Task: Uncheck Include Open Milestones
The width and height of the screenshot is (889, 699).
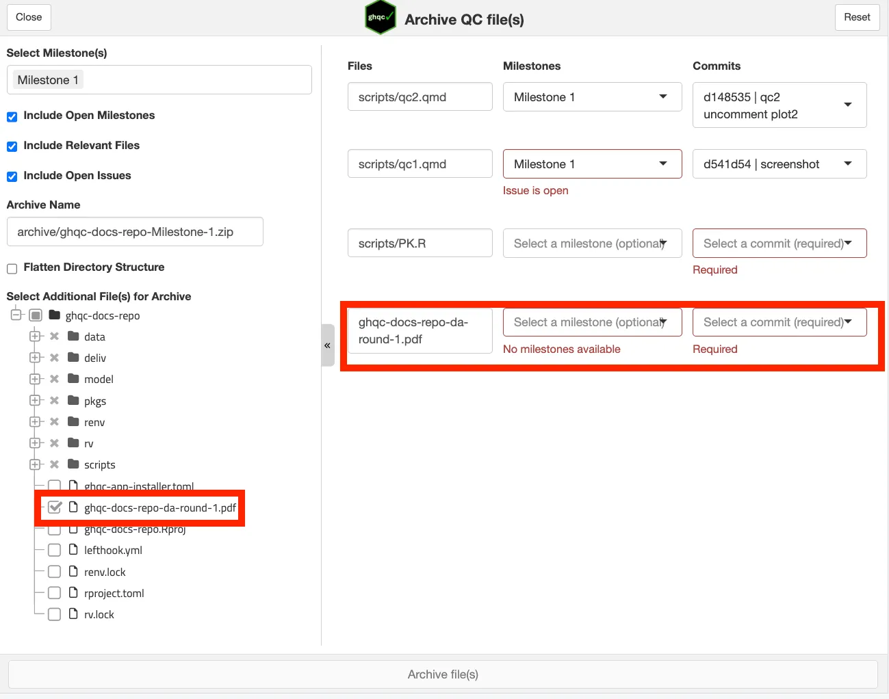Action: [12, 116]
